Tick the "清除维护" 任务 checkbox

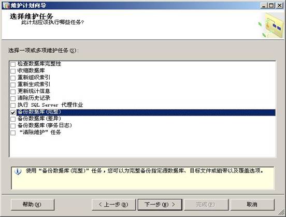coord(13,133)
